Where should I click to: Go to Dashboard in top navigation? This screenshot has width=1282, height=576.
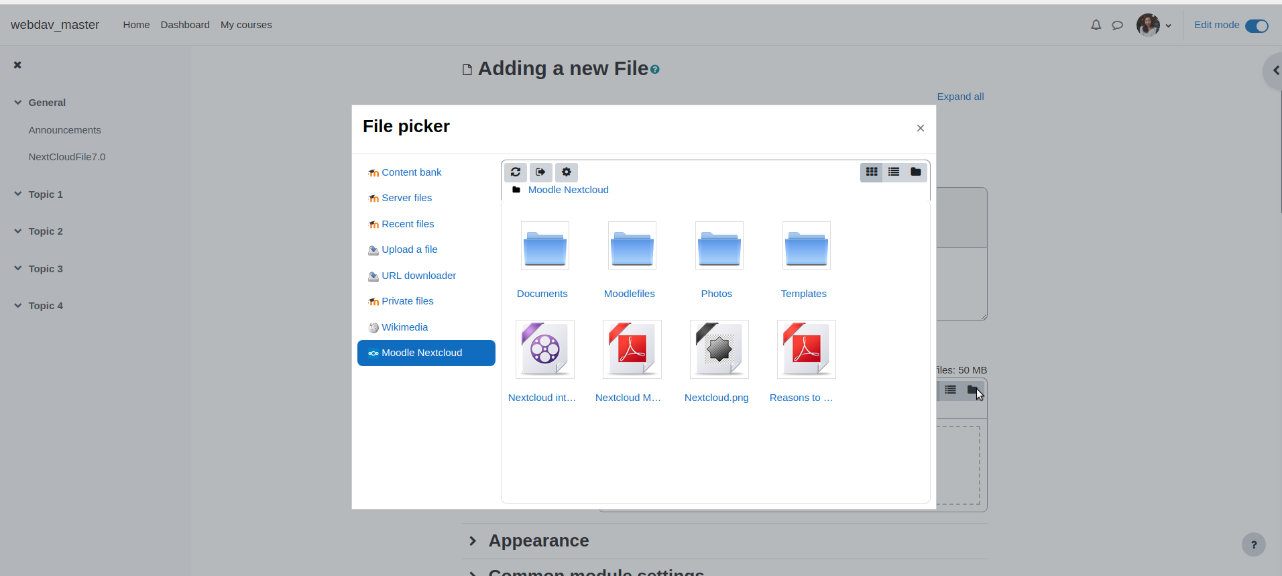coord(185,25)
